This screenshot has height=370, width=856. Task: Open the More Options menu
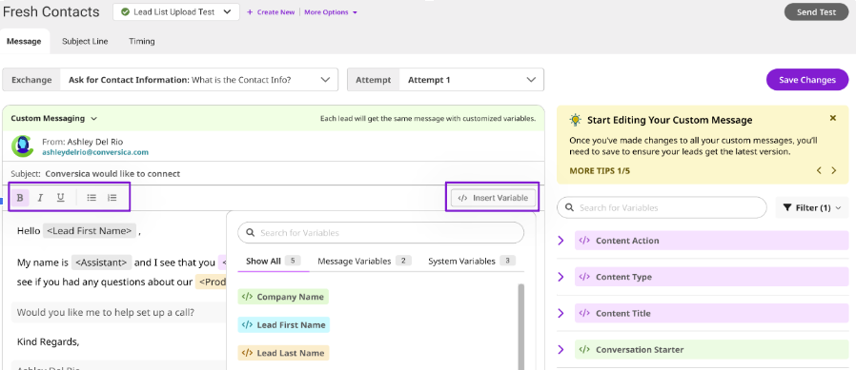pos(331,12)
